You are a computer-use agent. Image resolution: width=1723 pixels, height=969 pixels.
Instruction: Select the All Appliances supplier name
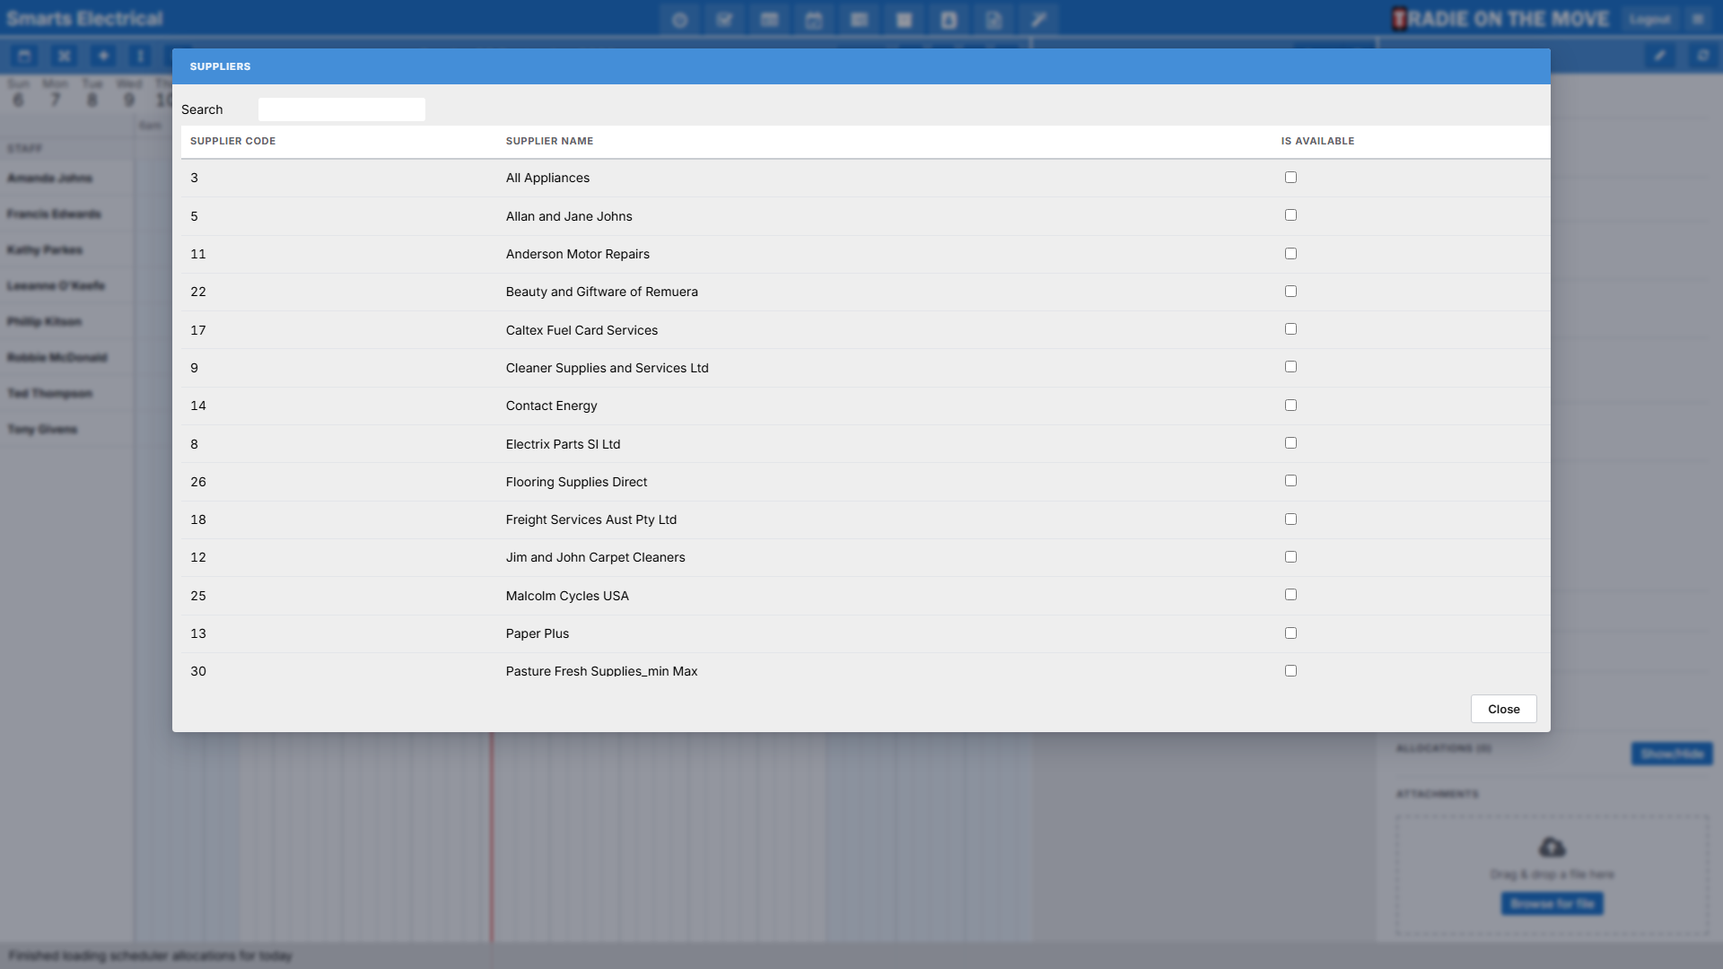pos(547,178)
